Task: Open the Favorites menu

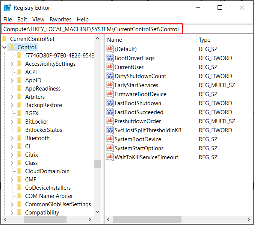Action: pyautogui.click(x=60, y=20)
